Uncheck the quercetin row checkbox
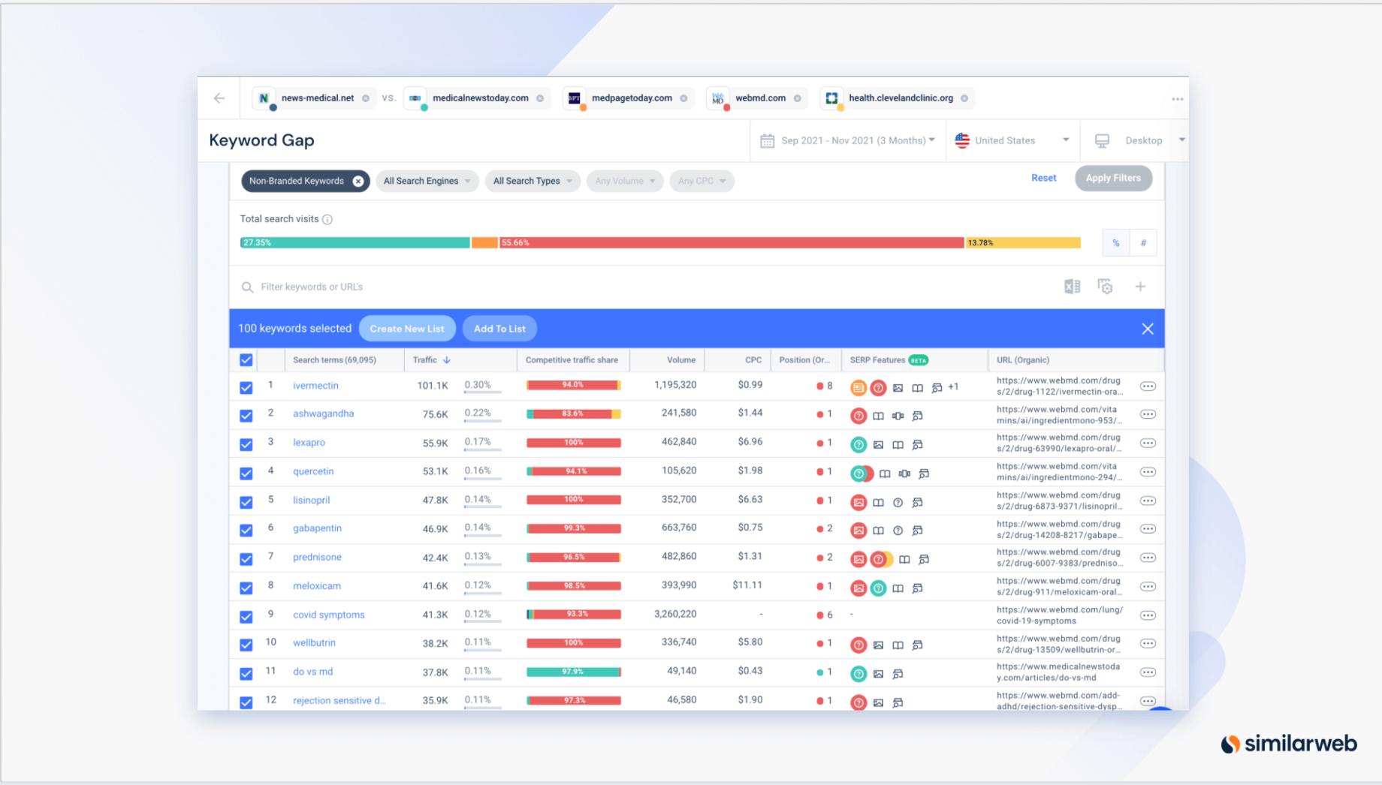This screenshot has height=785, width=1382. (x=246, y=473)
